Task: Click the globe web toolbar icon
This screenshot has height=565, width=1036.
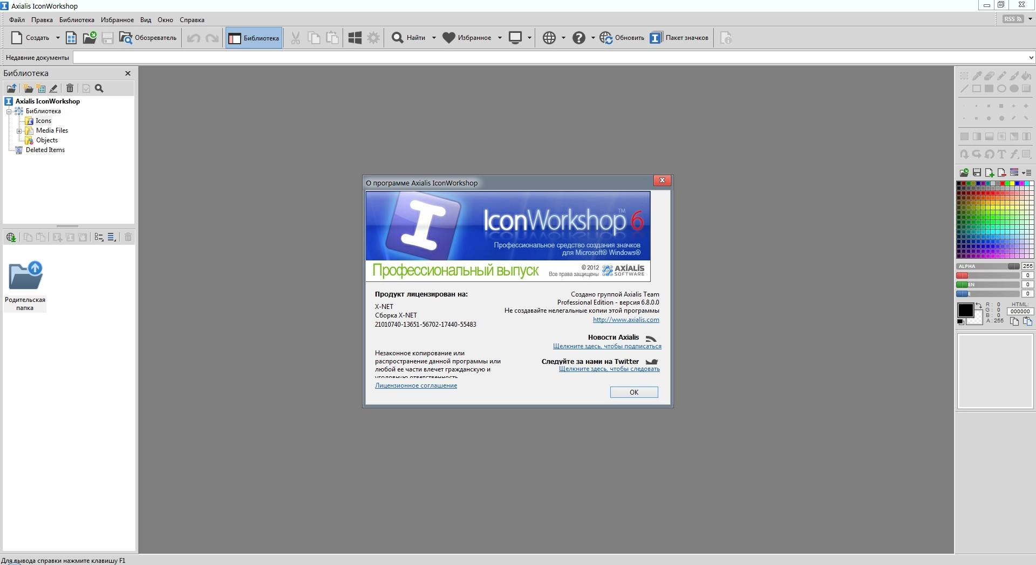Action: pyautogui.click(x=549, y=38)
